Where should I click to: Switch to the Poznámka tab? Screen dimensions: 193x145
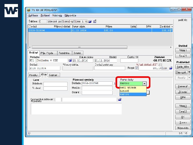click(x=65, y=53)
